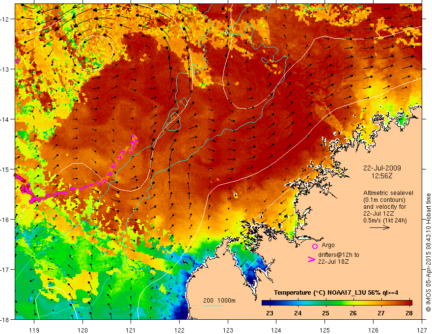This screenshot has width=432, height=334.
Task: Click the colorbar tick label 26
Action: [353, 313]
